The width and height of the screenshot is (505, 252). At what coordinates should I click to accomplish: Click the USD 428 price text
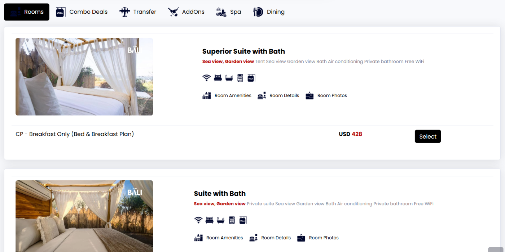point(350,134)
